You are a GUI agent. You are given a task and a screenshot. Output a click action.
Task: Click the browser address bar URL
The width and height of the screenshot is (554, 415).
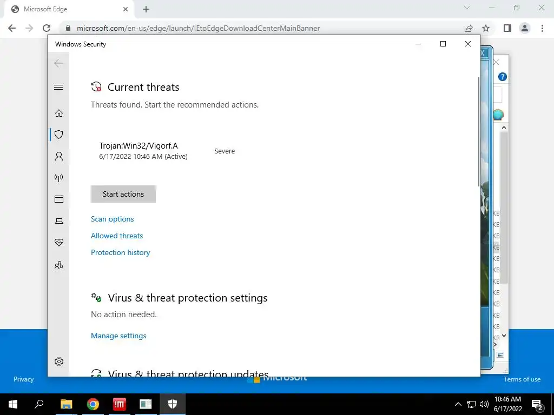198,28
